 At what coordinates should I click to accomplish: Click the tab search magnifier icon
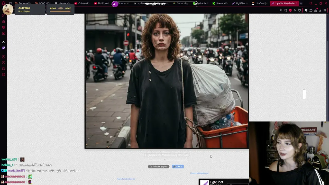click(311, 3)
